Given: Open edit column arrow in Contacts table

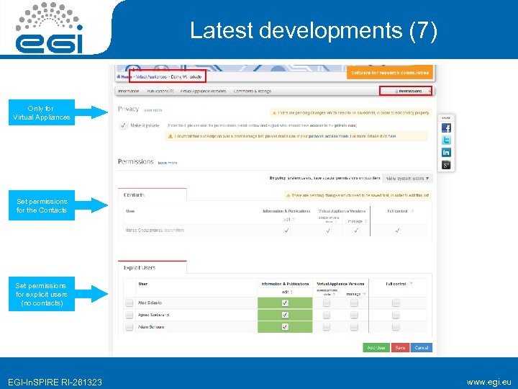Looking at the screenshot, I should pyautogui.click(x=294, y=220).
